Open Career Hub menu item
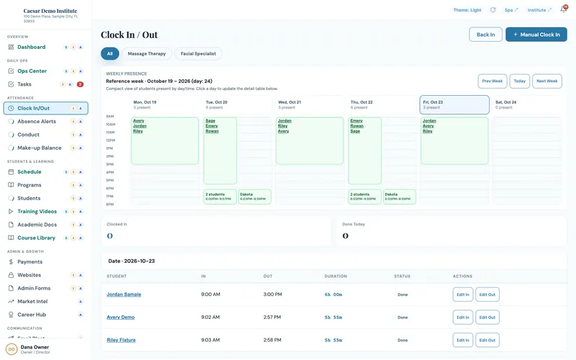 46,315
